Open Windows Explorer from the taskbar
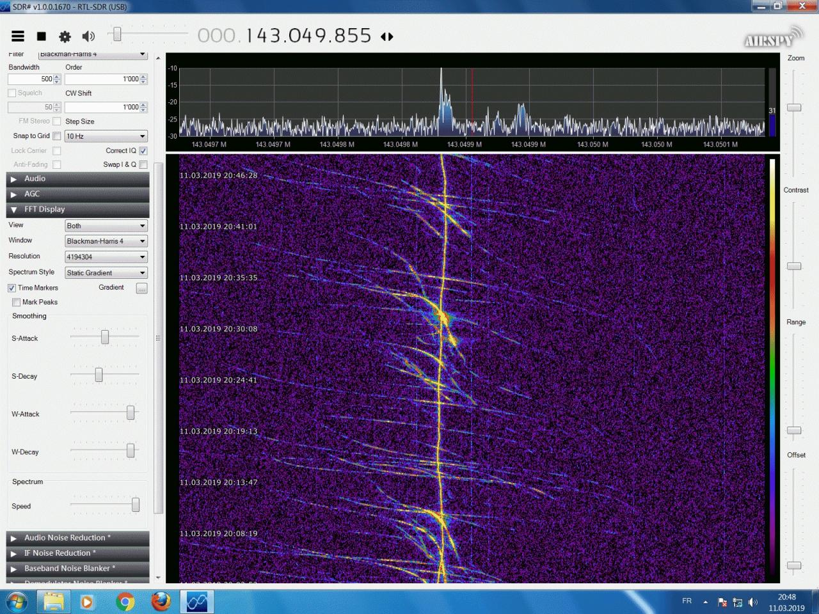 54,602
